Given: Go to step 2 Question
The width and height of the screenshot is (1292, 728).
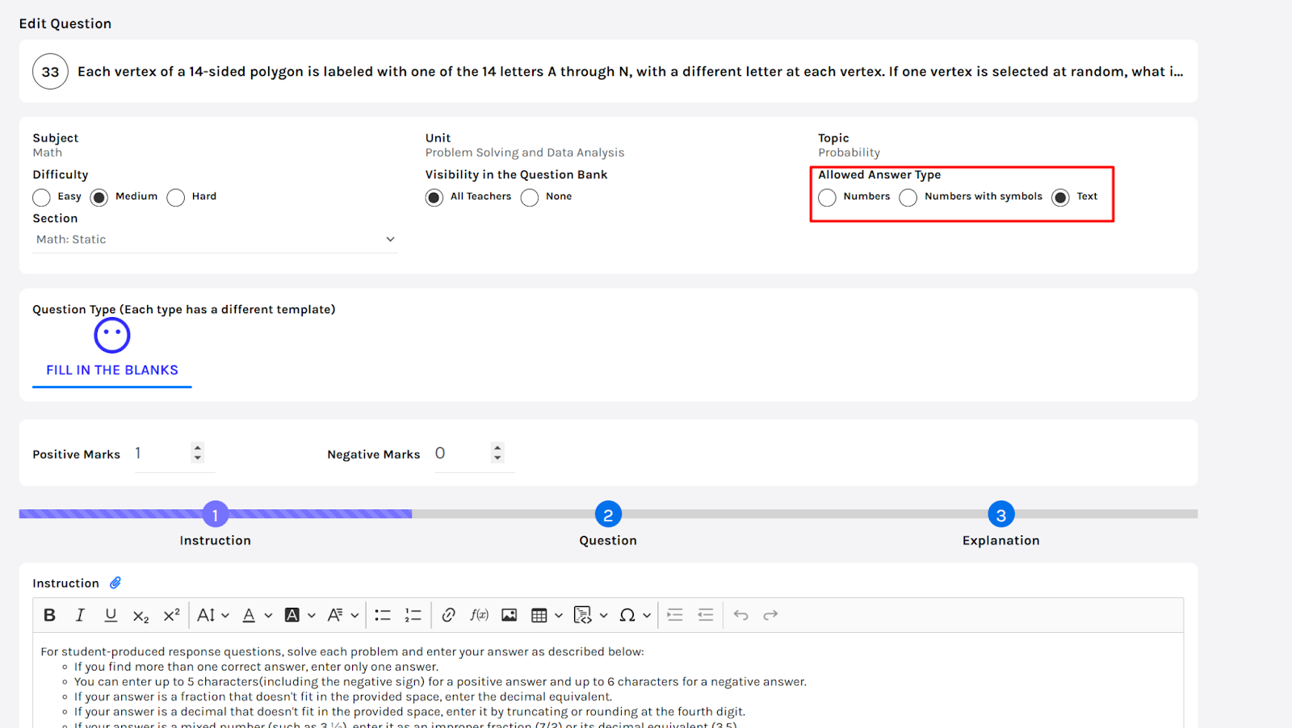Looking at the screenshot, I should pos(608,515).
